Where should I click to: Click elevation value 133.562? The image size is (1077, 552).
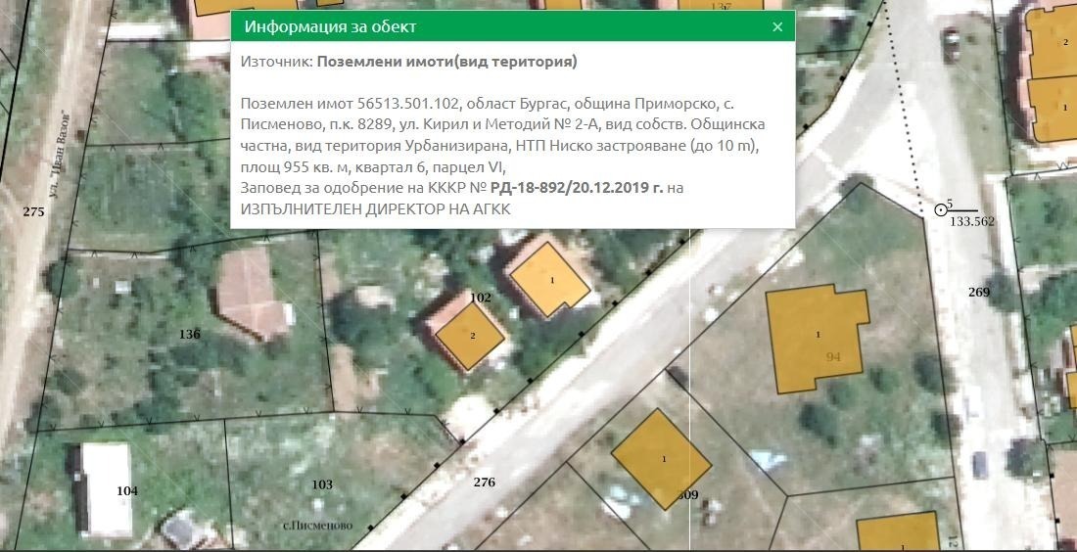point(972,221)
